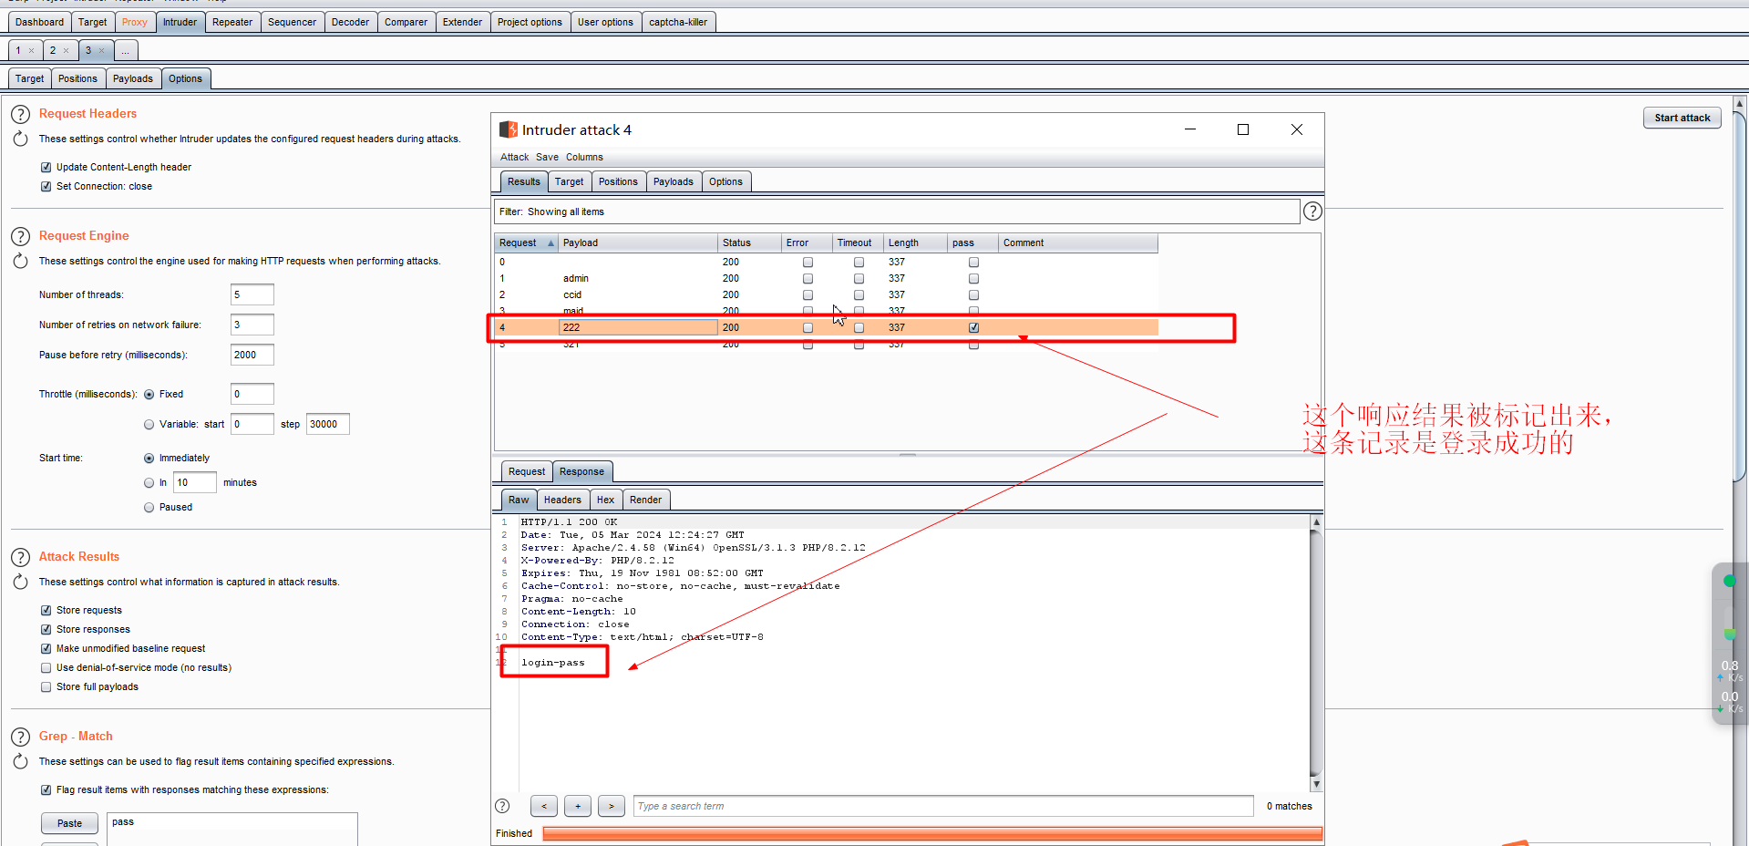Select Variable throttle radio button
This screenshot has height=846, width=1749.
point(149,425)
